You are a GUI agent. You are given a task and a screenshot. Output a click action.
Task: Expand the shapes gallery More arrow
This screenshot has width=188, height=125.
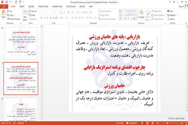click(137, 18)
